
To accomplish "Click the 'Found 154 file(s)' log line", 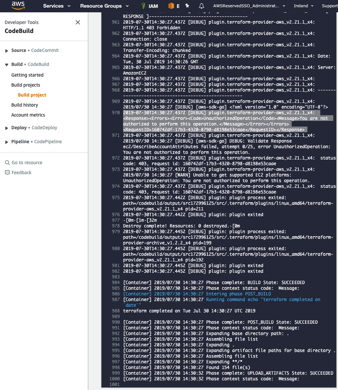I will coord(187,368).
